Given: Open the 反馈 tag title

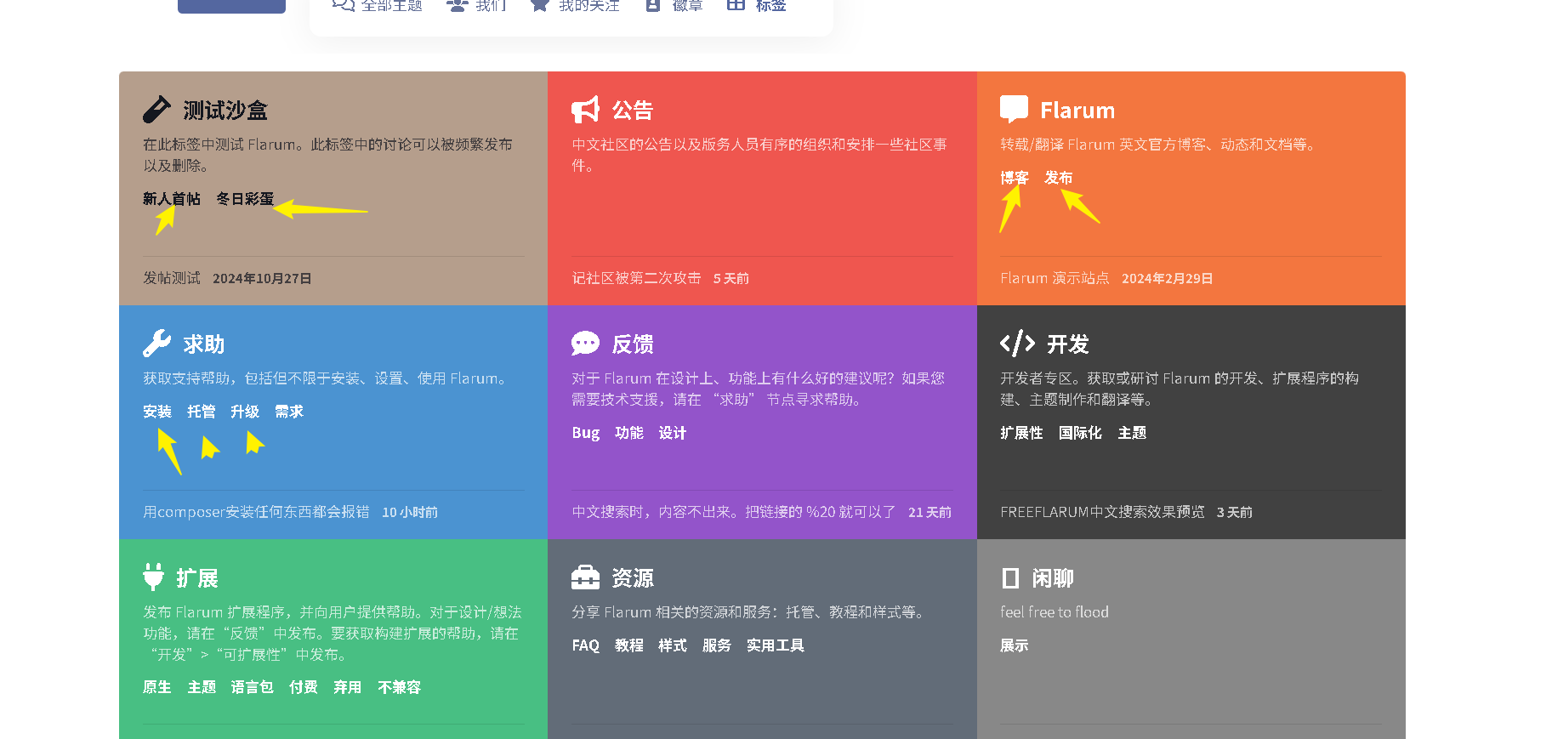Looking at the screenshot, I should [633, 344].
